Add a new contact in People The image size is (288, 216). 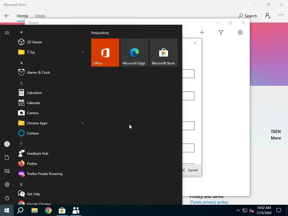coord(202,33)
